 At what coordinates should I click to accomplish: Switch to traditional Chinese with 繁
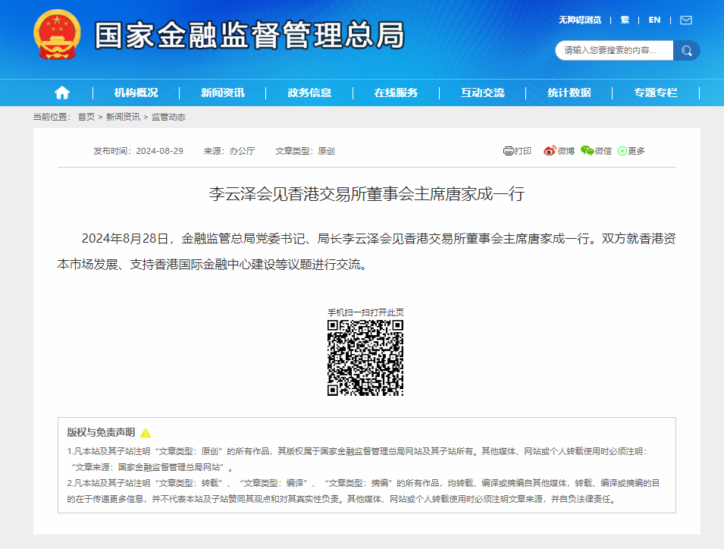click(x=625, y=20)
